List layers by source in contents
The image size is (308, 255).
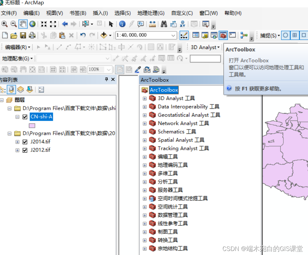point(11,90)
